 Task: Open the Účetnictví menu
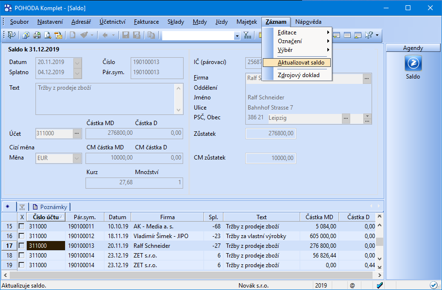tap(113, 22)
